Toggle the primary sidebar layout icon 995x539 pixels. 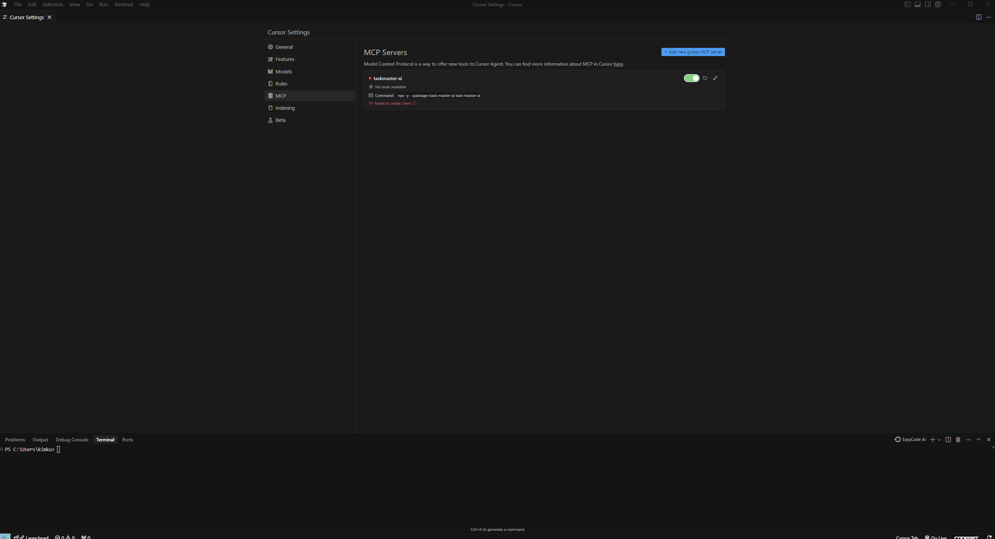pyautogui.click(x=907, y=4)
